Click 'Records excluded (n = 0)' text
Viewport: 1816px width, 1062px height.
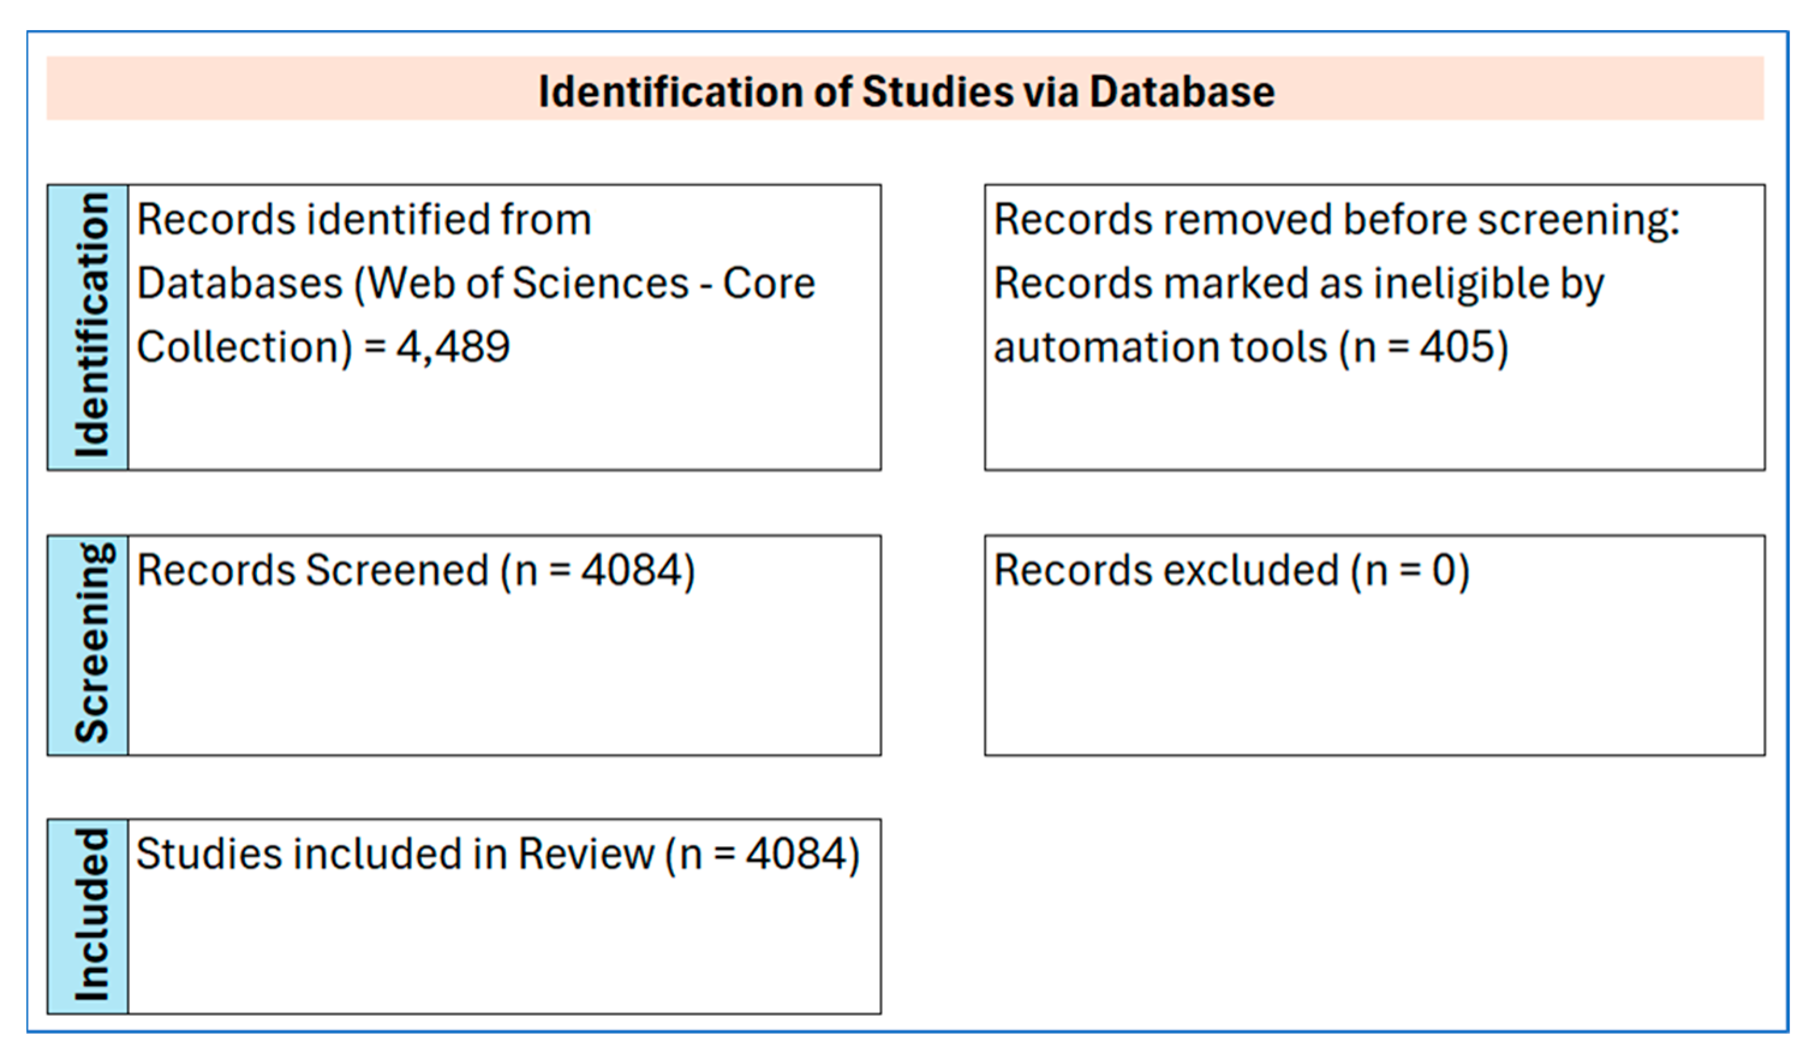1231,570
